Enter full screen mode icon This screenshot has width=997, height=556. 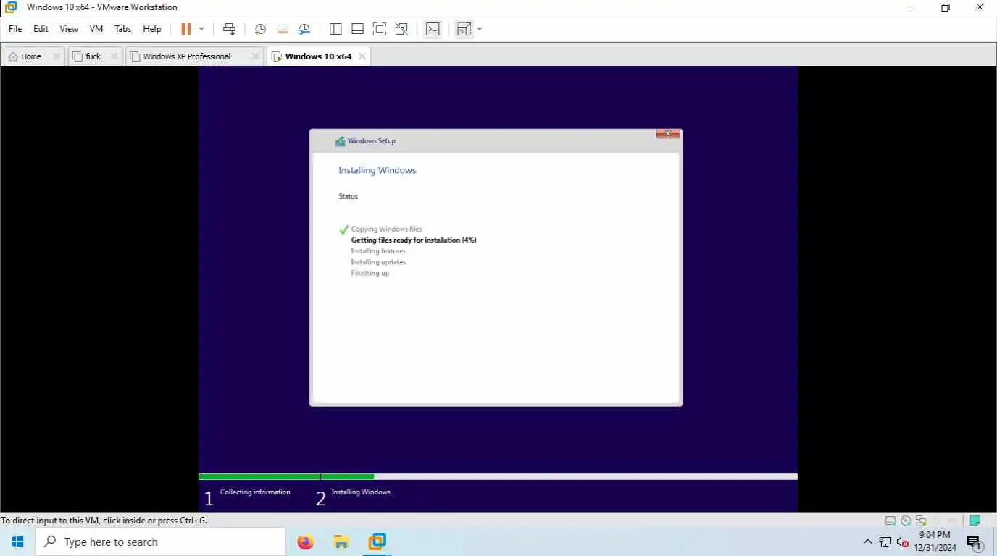pyautogui.click(x=379, y=29)
